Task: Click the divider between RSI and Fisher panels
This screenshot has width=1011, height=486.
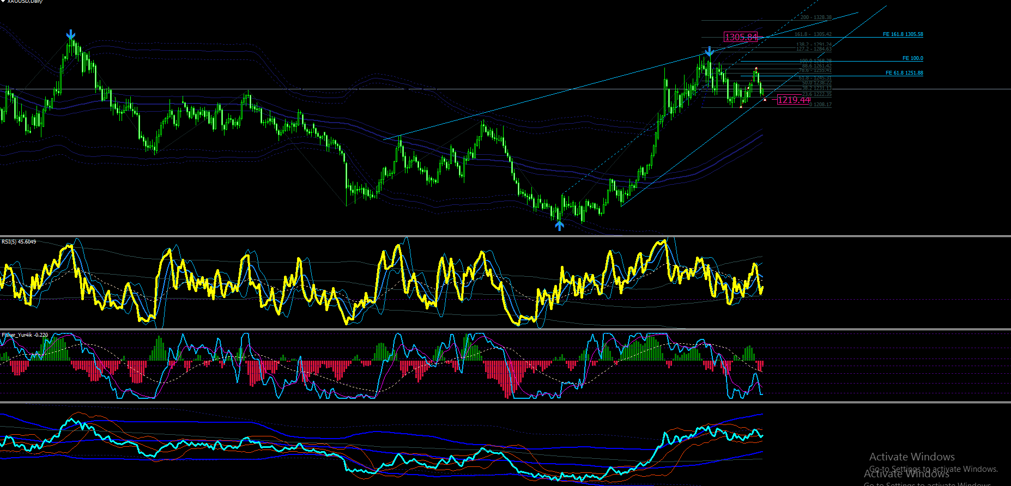Action: click(505, 330)
